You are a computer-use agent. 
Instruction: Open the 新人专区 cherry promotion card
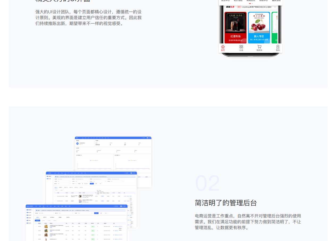point(259,28)
